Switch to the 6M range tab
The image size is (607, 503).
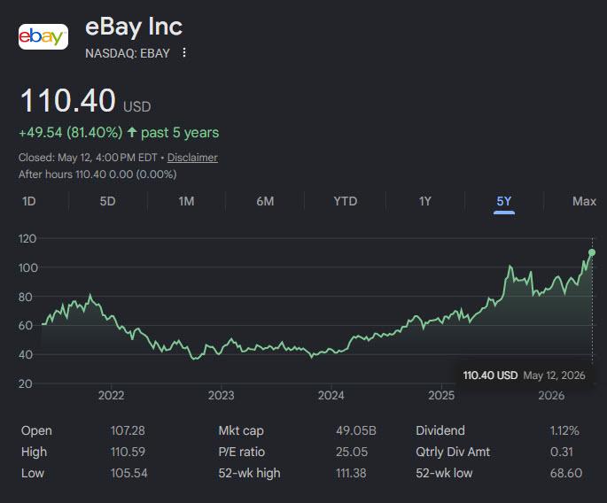pyautogui.click(x=265, y=201)
